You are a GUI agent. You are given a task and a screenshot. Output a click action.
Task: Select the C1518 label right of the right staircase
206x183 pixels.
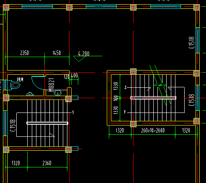tap(191, 100)
